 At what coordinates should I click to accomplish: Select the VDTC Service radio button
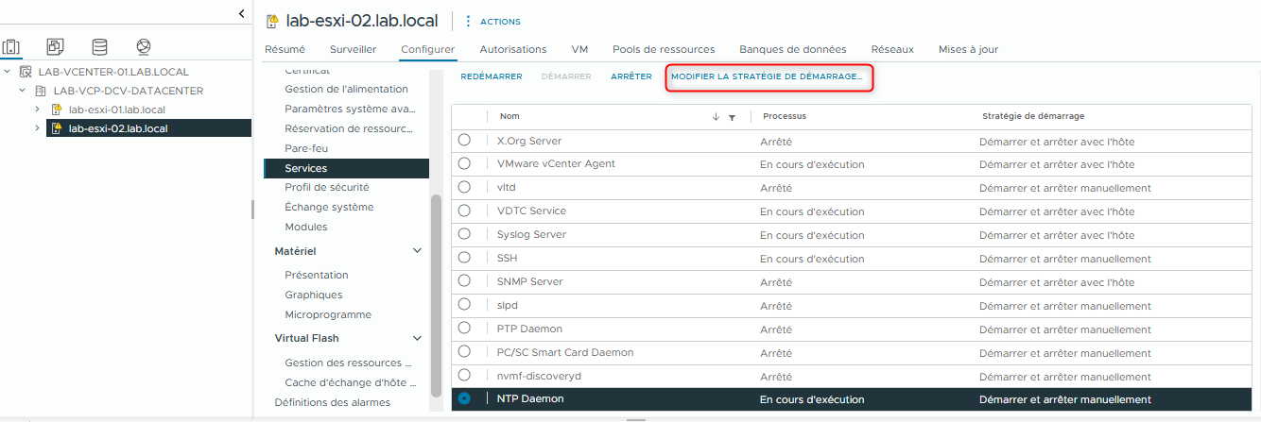click(x=464, y=211)
